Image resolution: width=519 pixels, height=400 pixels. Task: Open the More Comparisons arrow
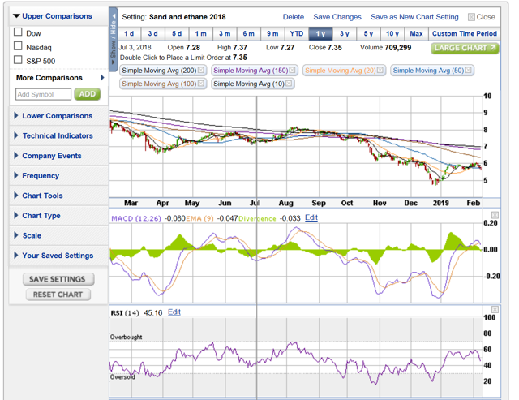pos(102,77)
